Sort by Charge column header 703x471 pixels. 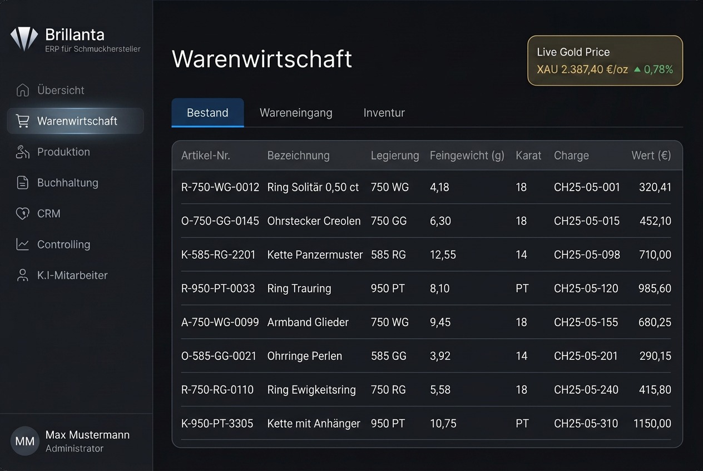pos(571,156)
